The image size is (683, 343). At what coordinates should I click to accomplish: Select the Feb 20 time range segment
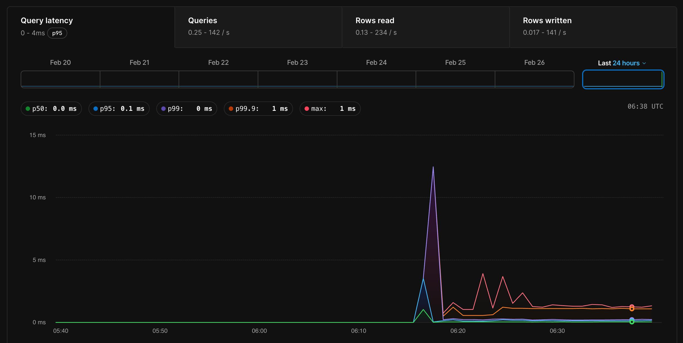point(60,79)
